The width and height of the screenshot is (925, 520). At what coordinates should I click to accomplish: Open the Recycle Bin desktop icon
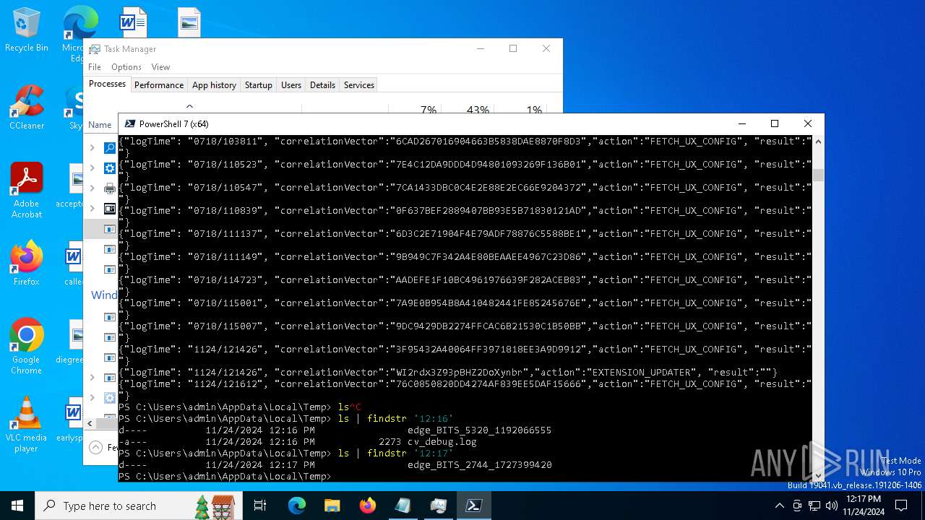26,30
